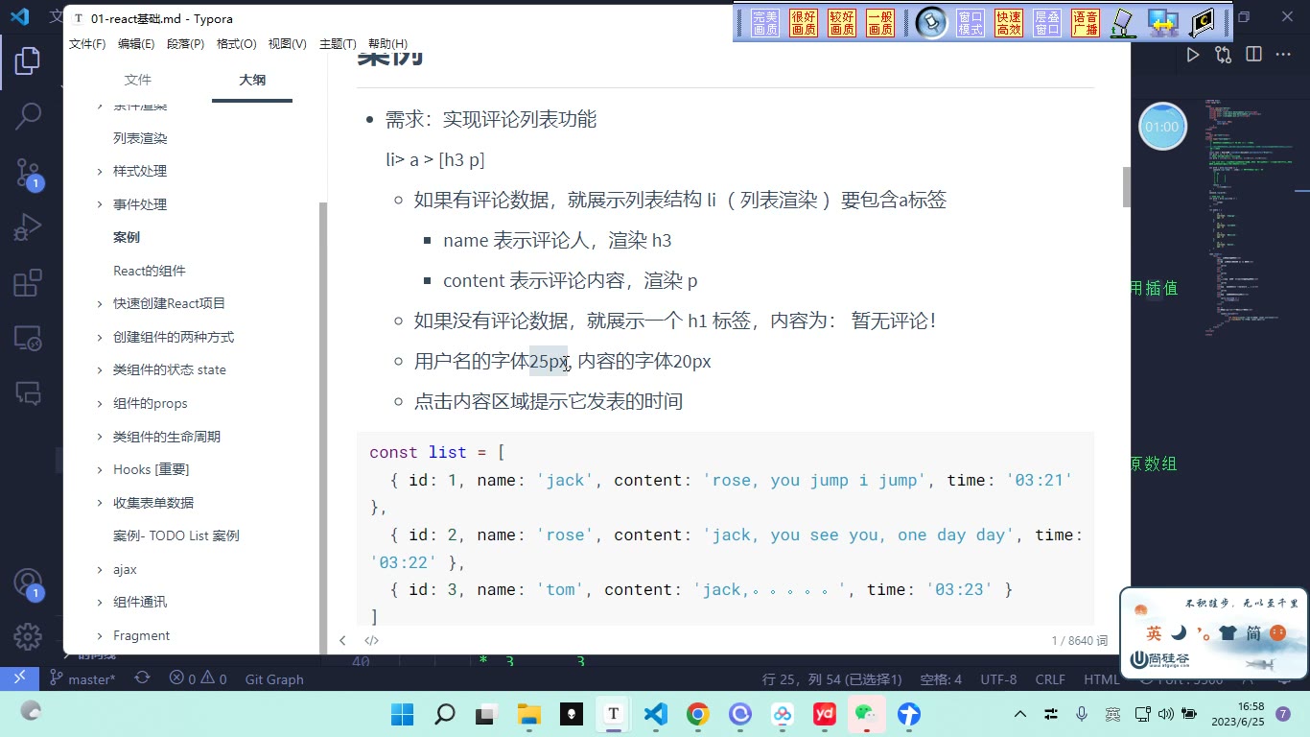Switch to 大纲 outline tab

point(252,80)
